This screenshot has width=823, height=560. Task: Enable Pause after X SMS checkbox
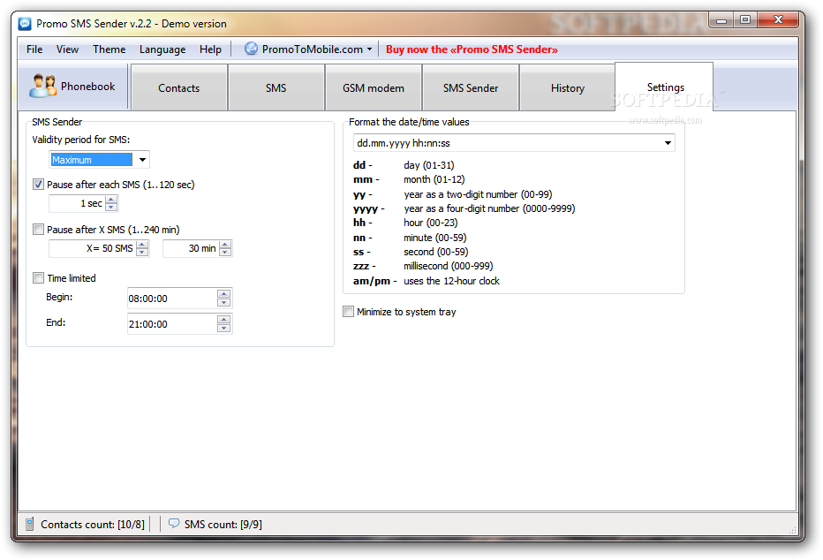[38, 230]
